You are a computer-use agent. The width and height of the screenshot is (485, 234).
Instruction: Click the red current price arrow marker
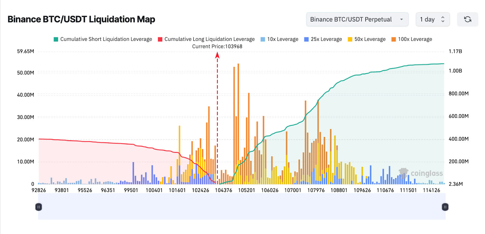[x=217, y=55]
